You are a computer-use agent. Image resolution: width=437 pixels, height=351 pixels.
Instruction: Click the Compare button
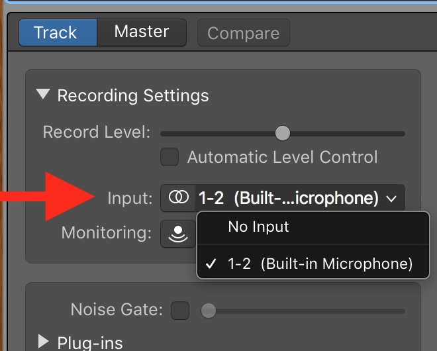(x=244, y=33)
